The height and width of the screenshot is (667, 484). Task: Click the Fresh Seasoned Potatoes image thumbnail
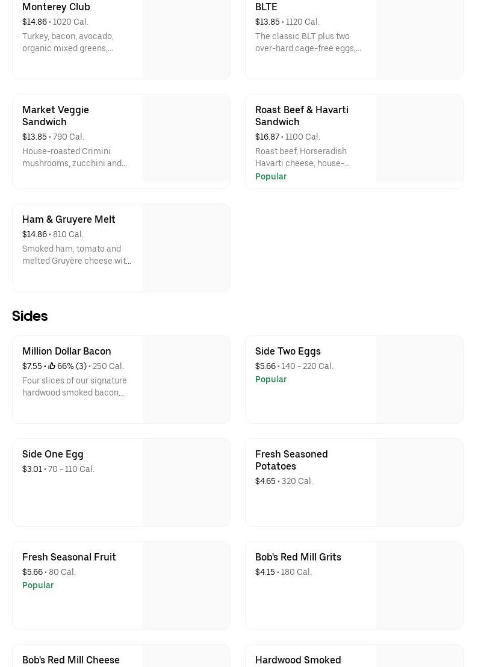(419, 482)
